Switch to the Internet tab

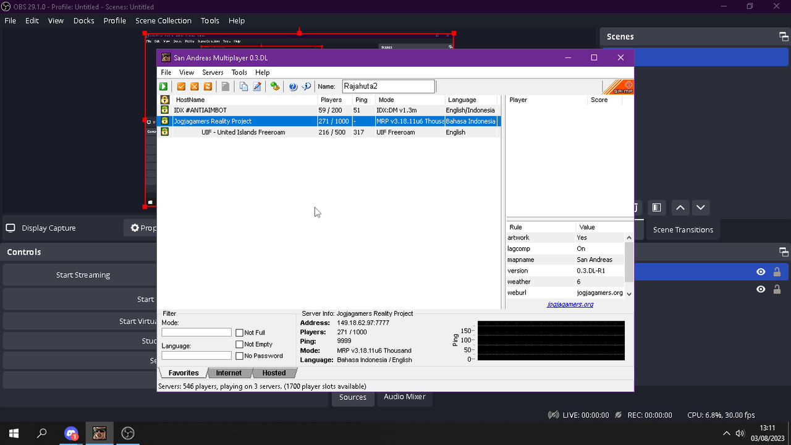tap(229, 373)
